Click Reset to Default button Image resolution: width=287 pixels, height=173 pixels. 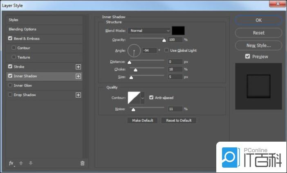tap(179, 120)
